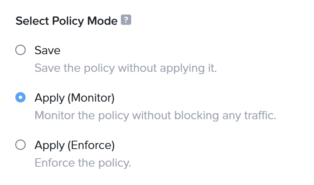
Task: Click the "Enforce the policy." description text
Action: [x=83, y=163]
